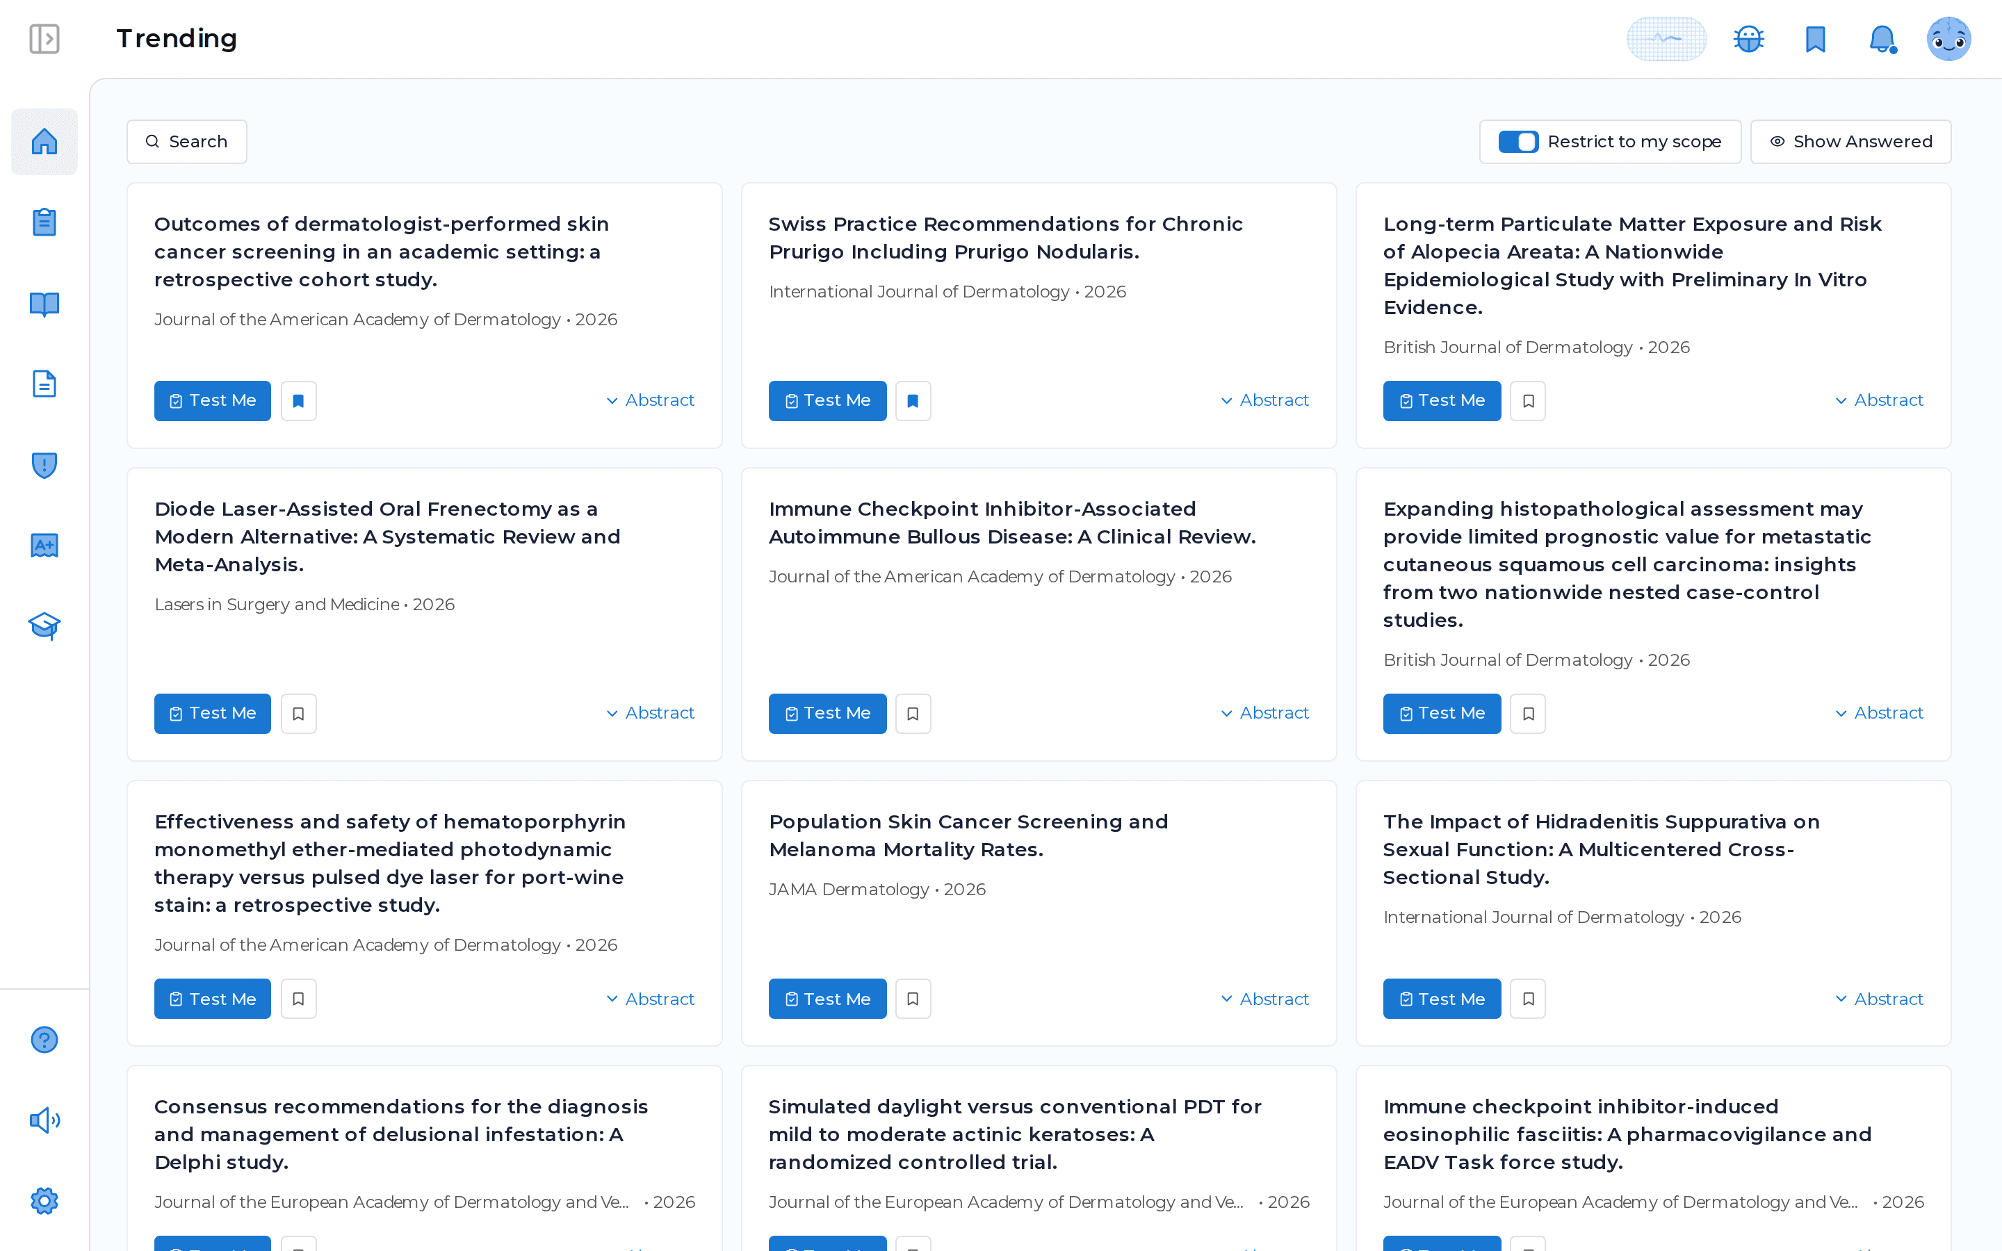Expand Abstract for Hidradenitis Suppurativa study
The image size is (2002, 1251).
coord(1879,999)
